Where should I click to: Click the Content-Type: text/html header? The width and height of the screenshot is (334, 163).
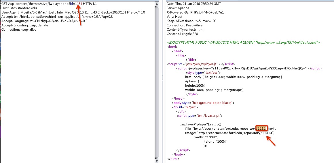(185, 30)
